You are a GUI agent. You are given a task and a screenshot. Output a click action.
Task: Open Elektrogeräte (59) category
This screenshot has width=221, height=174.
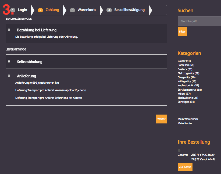click(x=188, y=73)
